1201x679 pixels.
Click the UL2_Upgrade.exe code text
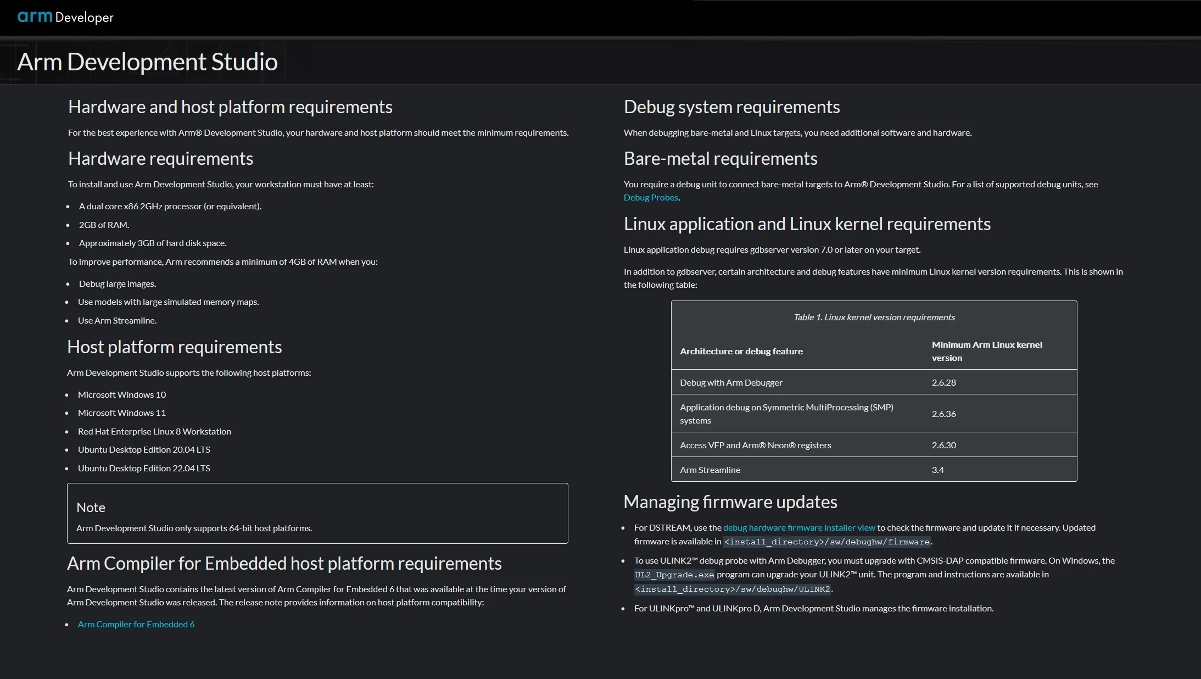tap(674, 575)
